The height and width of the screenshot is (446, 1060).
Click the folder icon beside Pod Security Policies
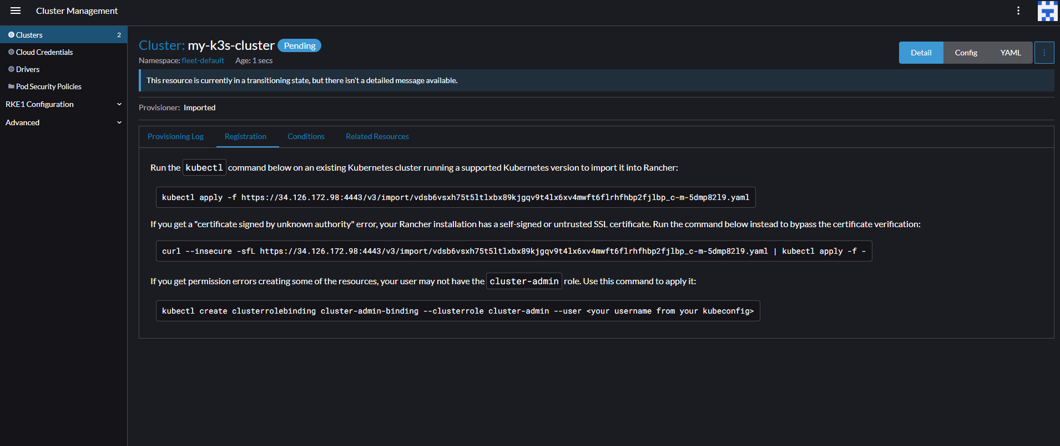[11, 86]
